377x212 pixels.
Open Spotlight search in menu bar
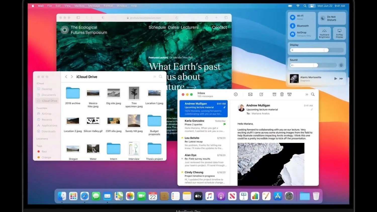(x=305, y=6)
